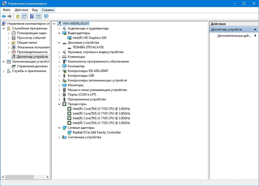This screenshot has height=186, width=259.
Task: Click the audio inputs and outputs speaker icon
Action: pyautogui.click(x=64, y=28)
